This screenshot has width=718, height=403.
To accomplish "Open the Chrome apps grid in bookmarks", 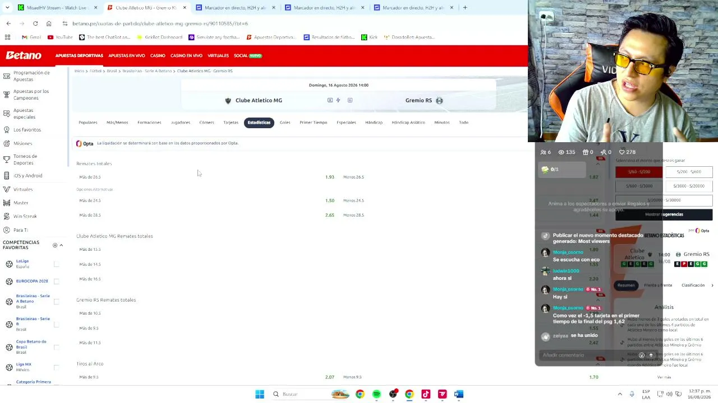I will (8, 37).
